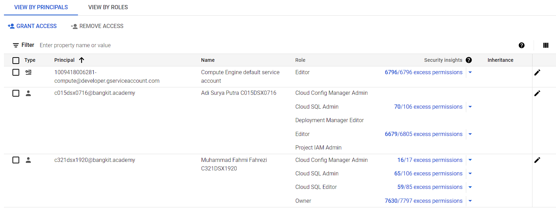This screenshot has height=217, width=556.
Task: Open the column display options icon
Action: point(546,45)
